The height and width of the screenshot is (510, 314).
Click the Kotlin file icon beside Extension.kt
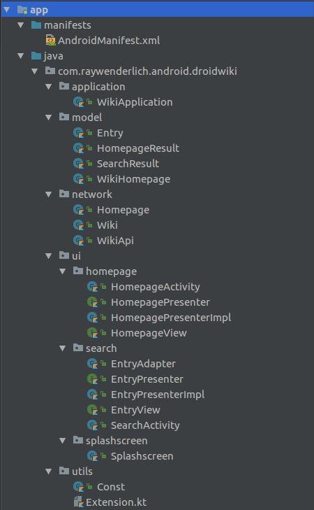coord(78,502)
